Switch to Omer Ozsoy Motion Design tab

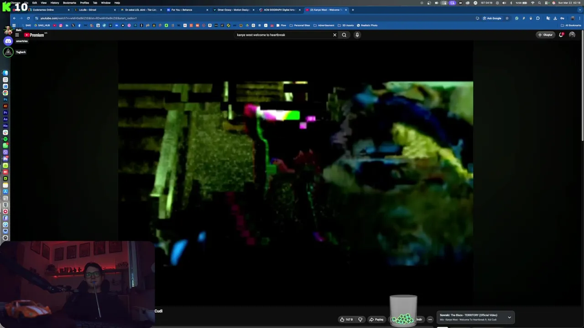coord(233,10)
